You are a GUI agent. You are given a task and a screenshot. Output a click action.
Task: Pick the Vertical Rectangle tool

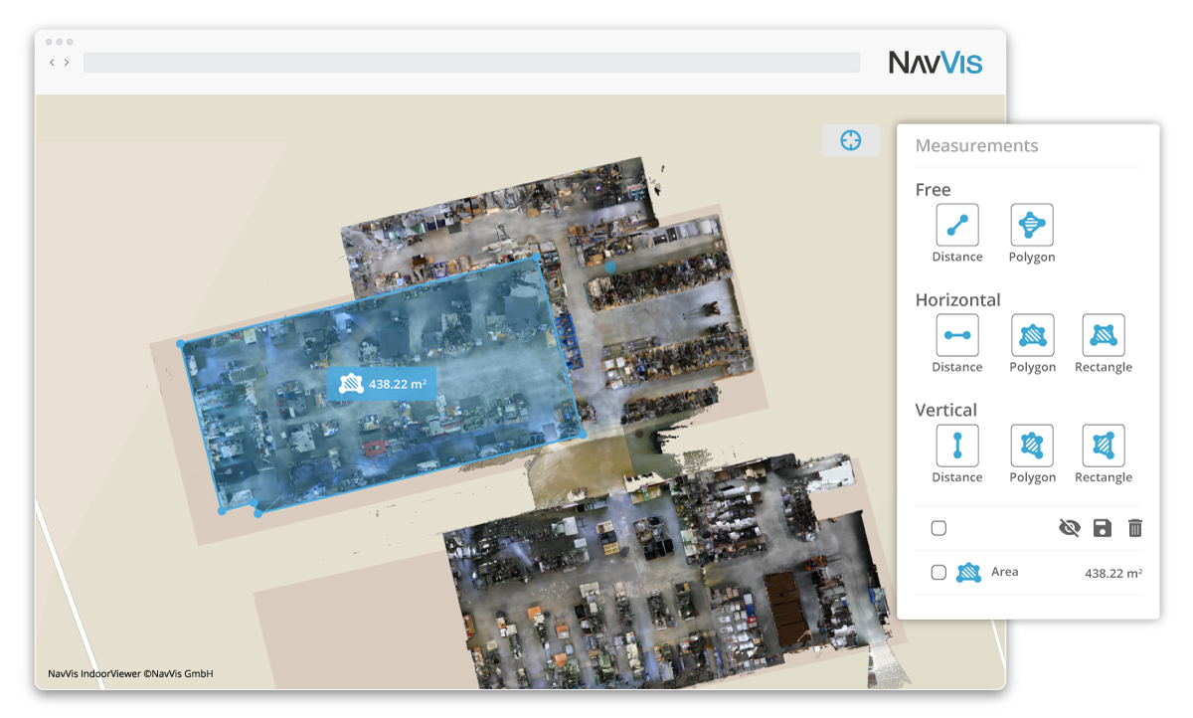(x=1103, y=447)
